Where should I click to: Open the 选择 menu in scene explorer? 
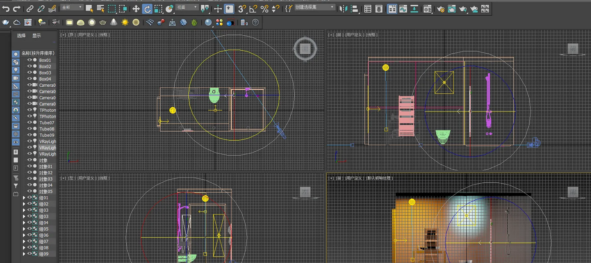click(x=21, y=36)
